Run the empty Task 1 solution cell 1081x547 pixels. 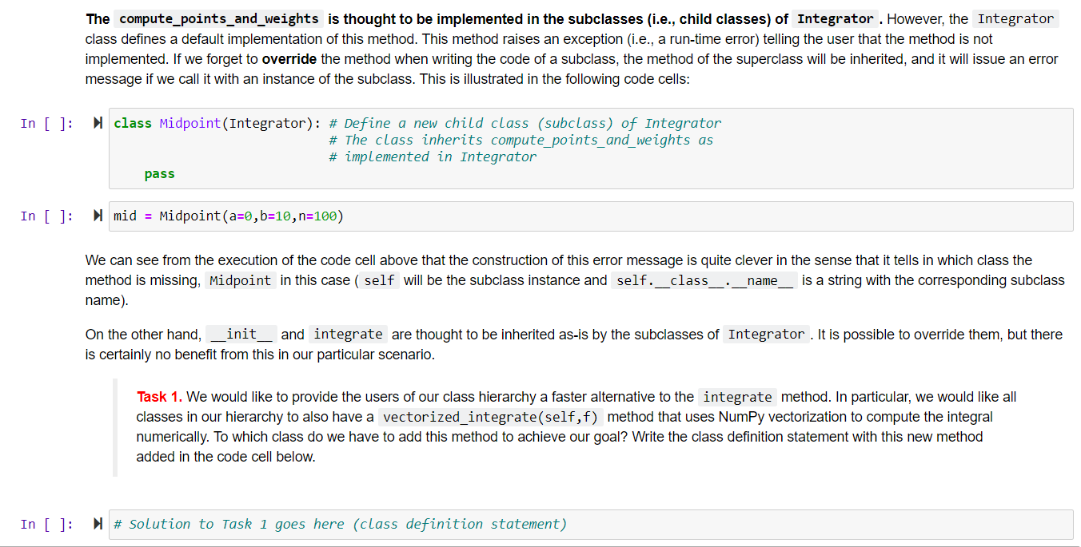tap(97, 523)
